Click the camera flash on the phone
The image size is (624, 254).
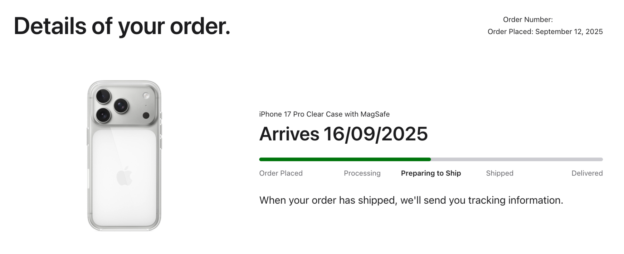(x=146, y=96)
